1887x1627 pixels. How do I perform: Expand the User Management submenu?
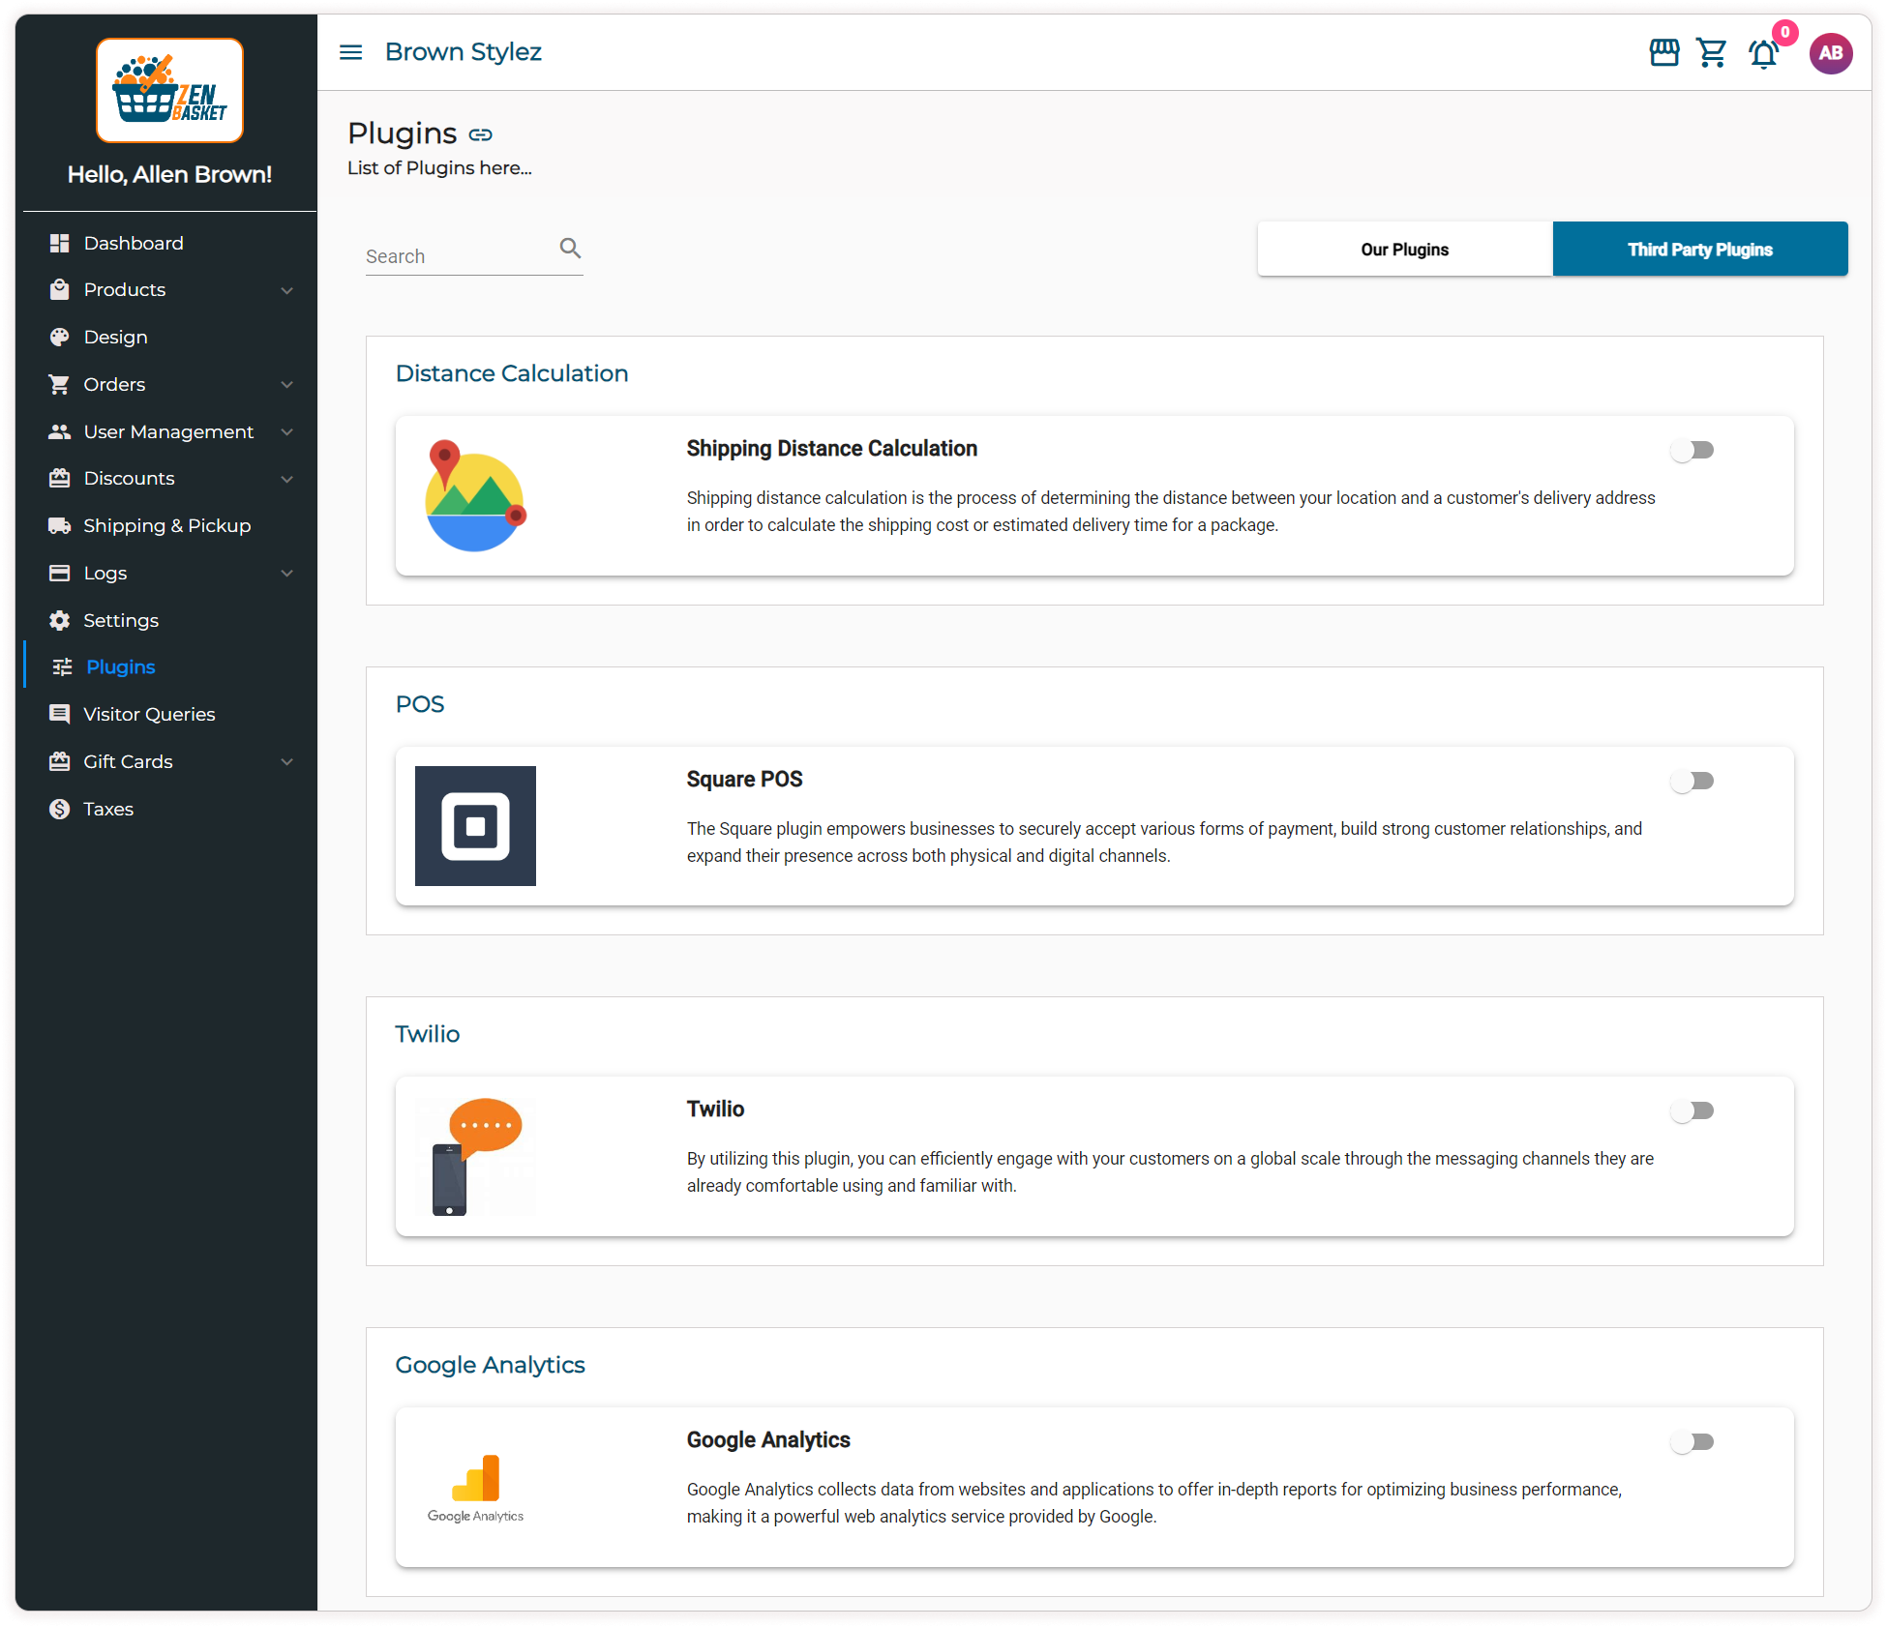(286, 432)
